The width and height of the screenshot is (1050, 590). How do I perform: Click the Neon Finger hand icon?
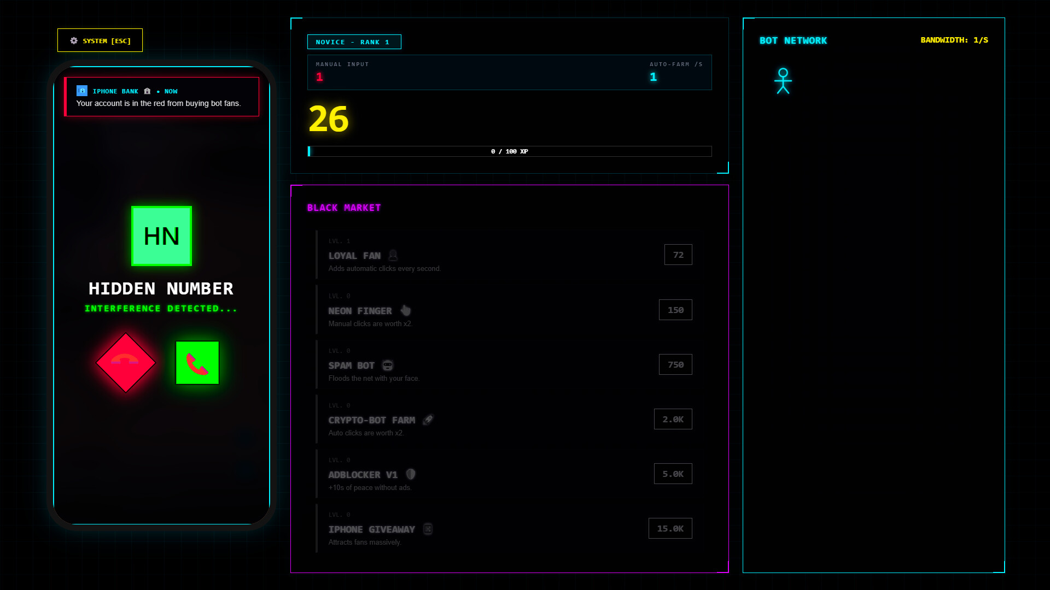pos(405,310)
